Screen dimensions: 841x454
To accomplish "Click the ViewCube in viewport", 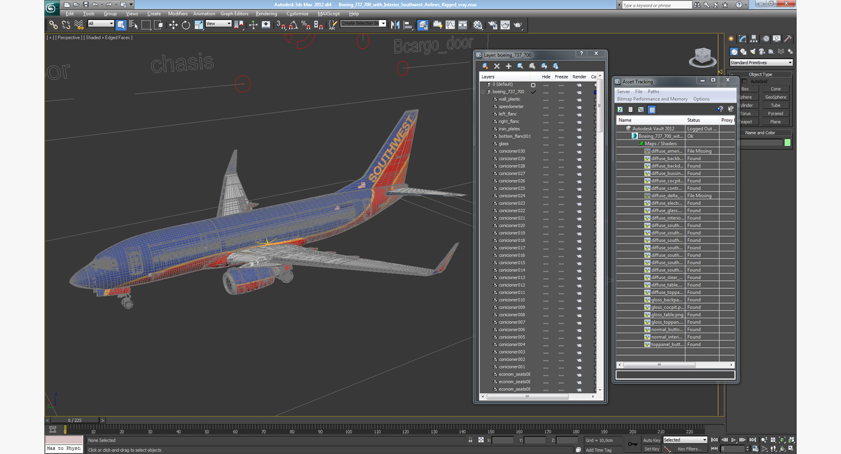I will click(x=703, y=57).
